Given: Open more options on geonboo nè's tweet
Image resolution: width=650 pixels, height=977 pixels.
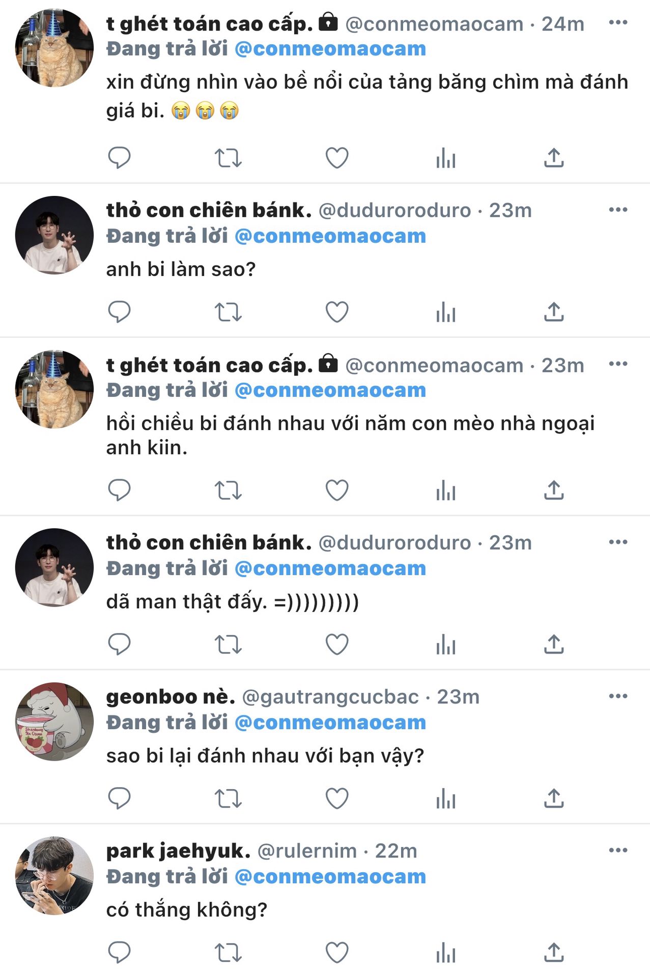Looking at the screenshot, I should pos(618,696).
